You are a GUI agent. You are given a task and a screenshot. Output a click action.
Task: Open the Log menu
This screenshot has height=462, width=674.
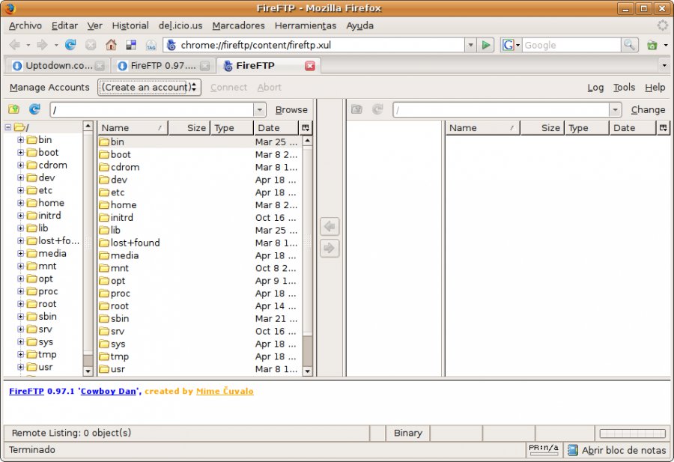click(x=595, y=88)
